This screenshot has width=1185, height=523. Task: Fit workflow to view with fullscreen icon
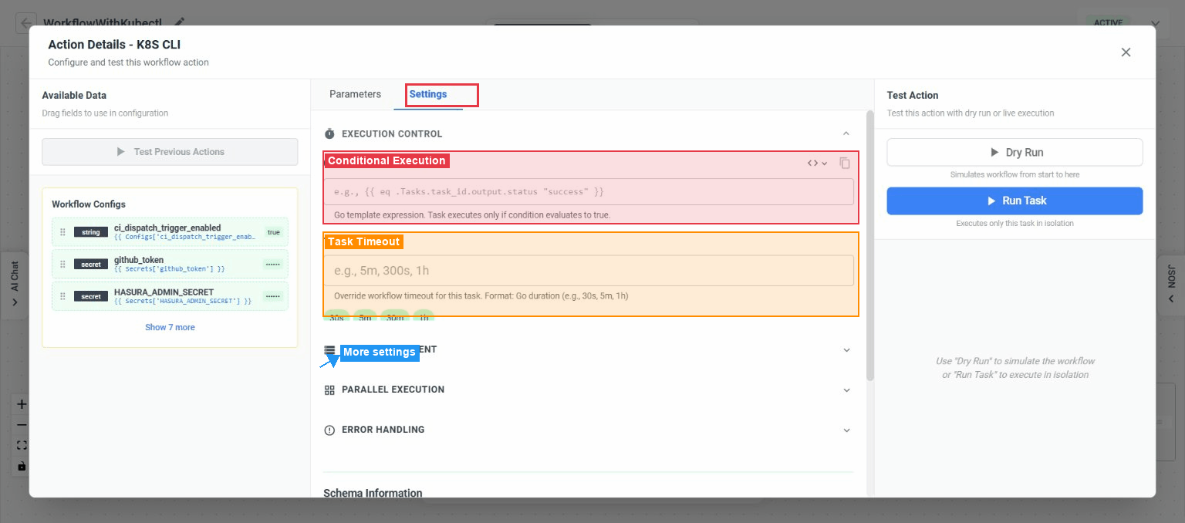pos(21,444)
